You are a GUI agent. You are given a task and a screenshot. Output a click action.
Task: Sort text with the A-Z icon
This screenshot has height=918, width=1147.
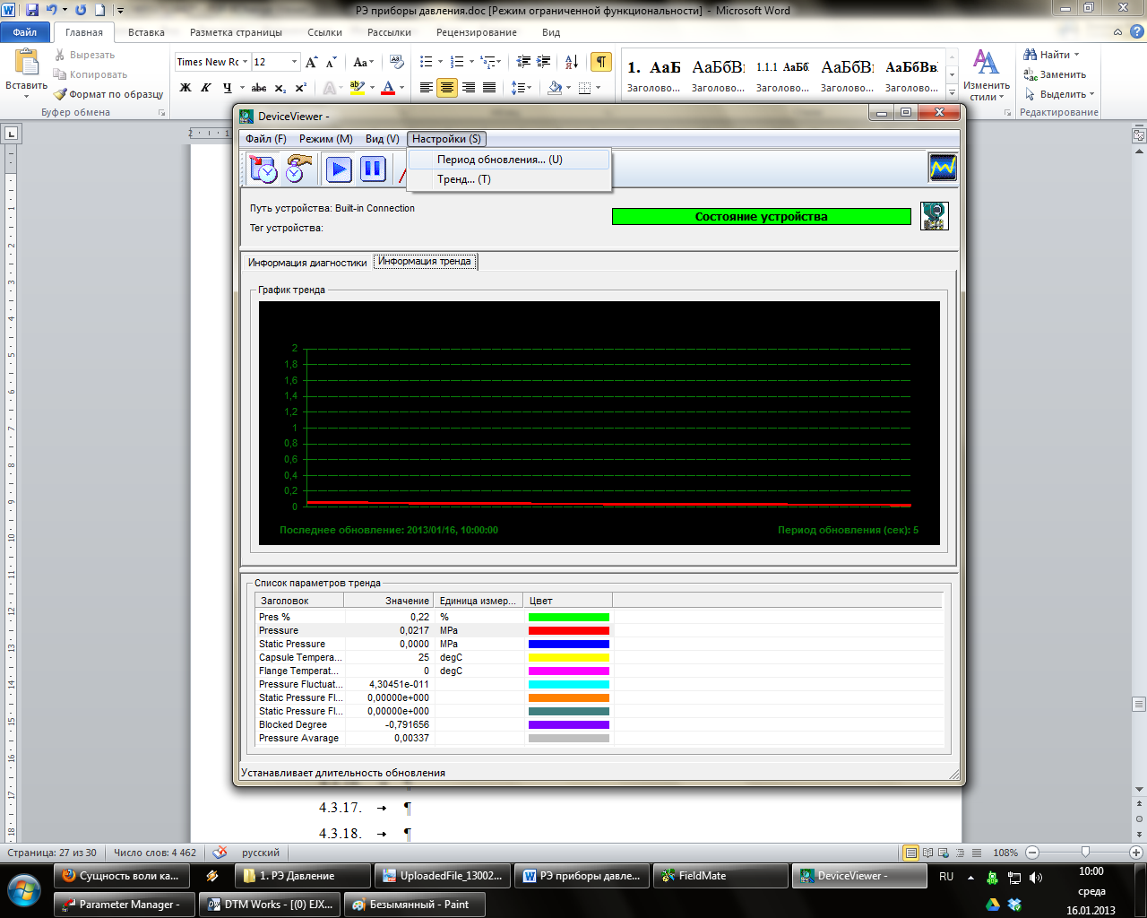pos(572,62)
